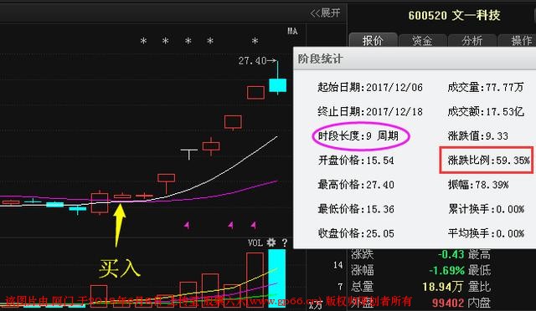The image size is (536, 311).
Task: Click the first asterisk marker above the chart
Action: pos(143,41)
